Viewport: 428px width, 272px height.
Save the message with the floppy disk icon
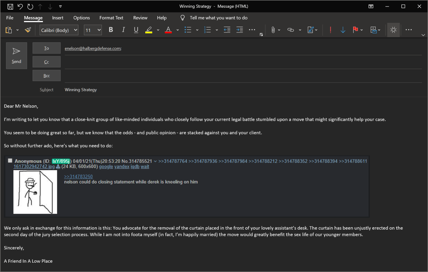tap(10, 6)
